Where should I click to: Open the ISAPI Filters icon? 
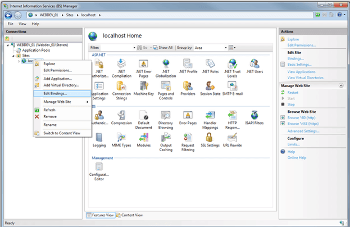254,117
